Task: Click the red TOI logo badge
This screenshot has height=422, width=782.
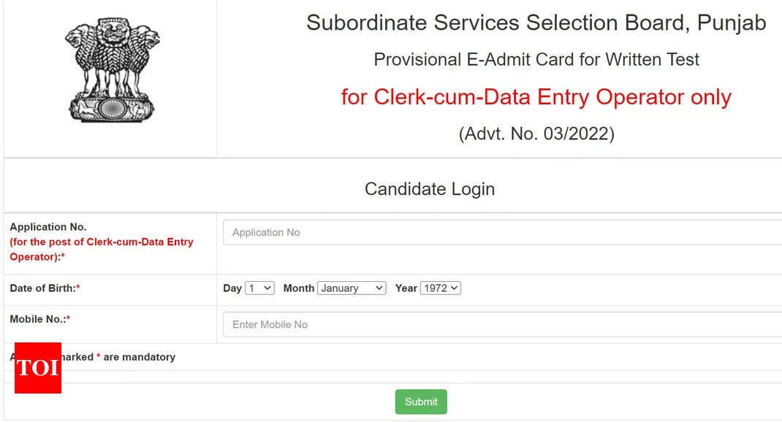Action: click(38, 368)
